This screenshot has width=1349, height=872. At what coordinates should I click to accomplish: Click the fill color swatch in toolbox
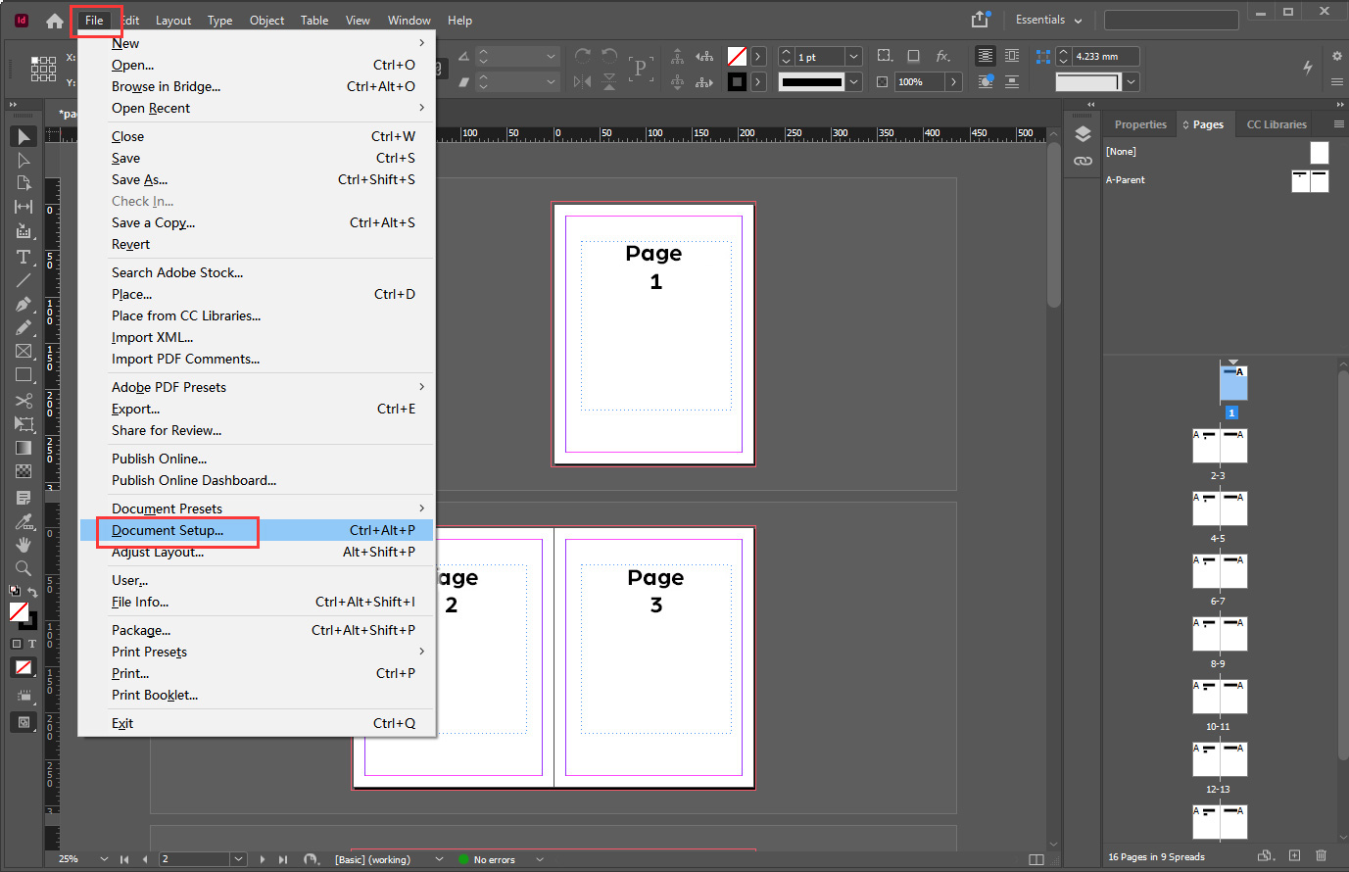19,611
